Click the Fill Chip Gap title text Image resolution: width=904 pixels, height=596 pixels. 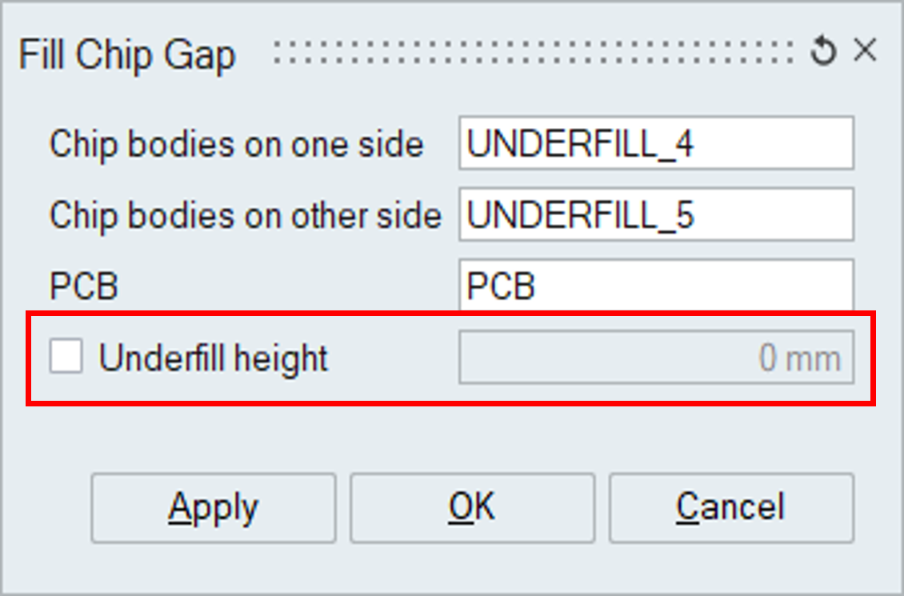[127, 56]
